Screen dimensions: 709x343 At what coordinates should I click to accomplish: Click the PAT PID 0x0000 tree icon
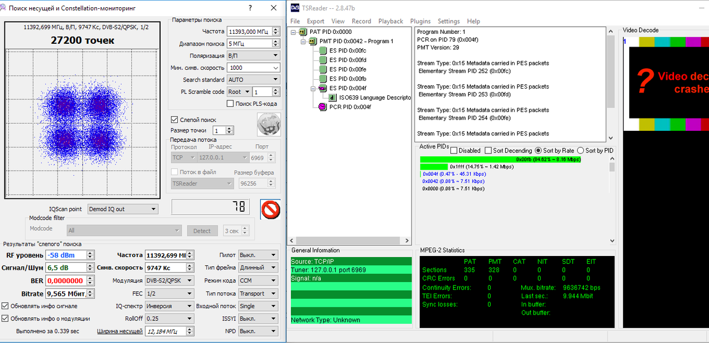click(302, 32)
